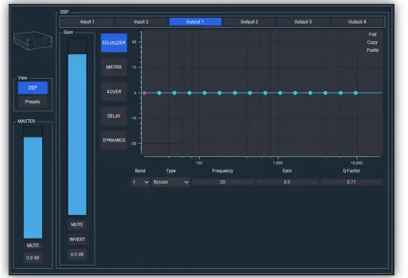Image resolution: width=408 pixels, height=278 pixels.
Task: Select the last EQ band point
Action: coord(355,93)
